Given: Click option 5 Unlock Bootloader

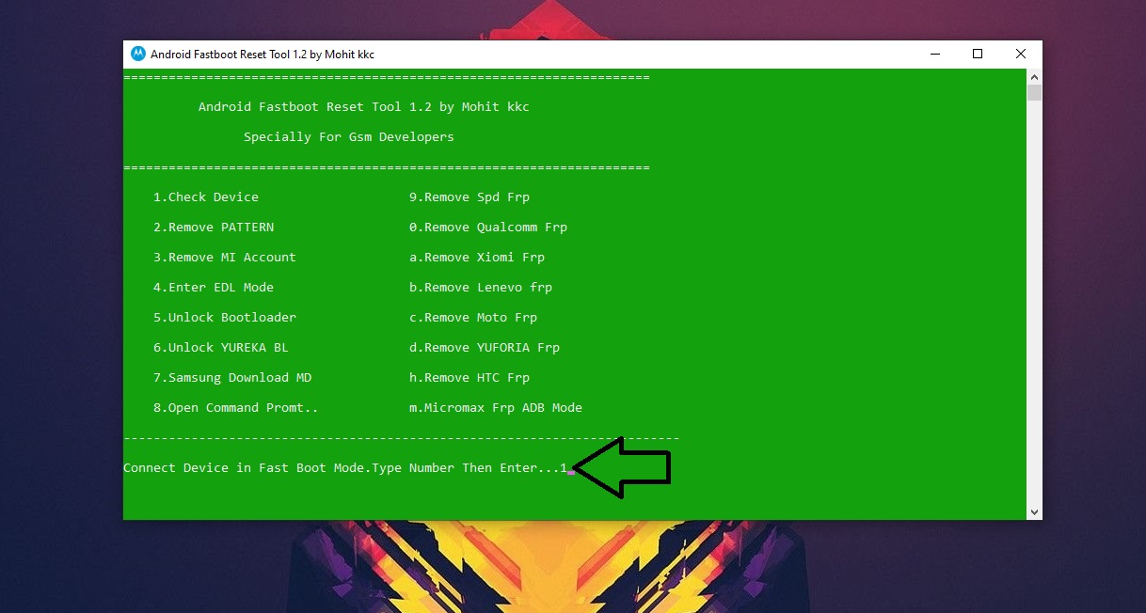Looking at the screenshot, I should [225, 317].
